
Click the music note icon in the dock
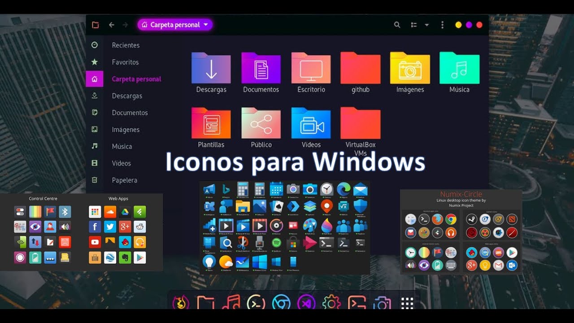(x=230, y=303)
